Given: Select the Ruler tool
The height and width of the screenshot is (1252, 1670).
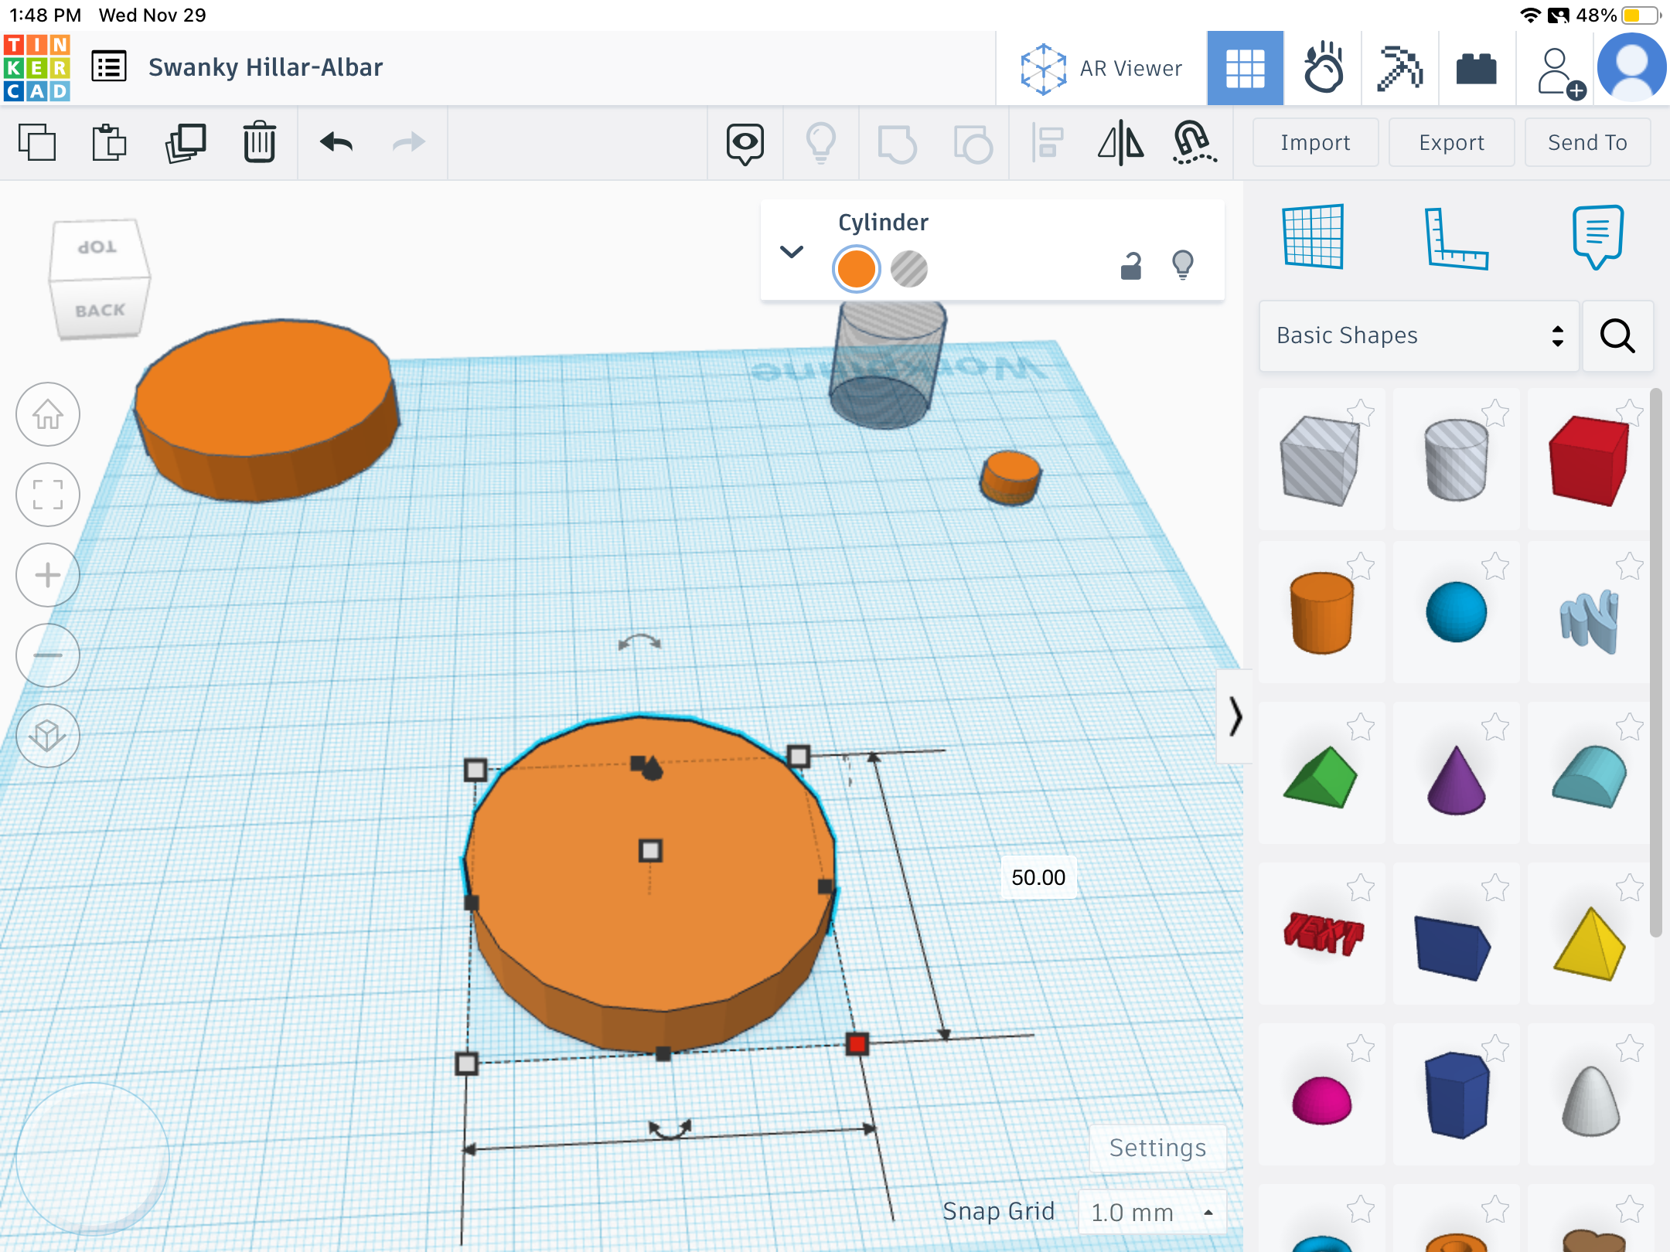Looking at the screenshot, I should 1455,238.
